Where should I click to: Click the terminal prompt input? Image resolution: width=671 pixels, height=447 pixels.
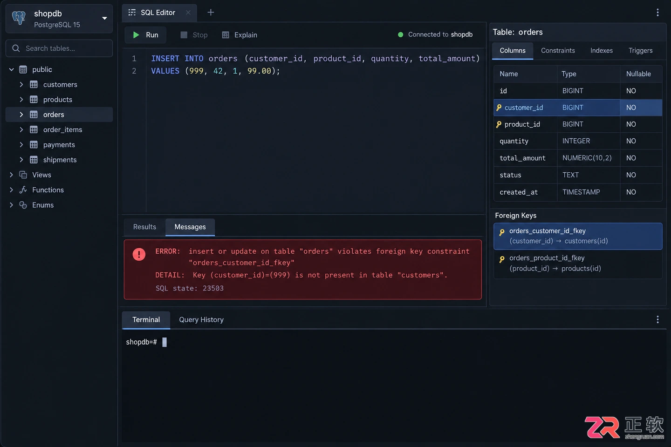coord(164,342)
